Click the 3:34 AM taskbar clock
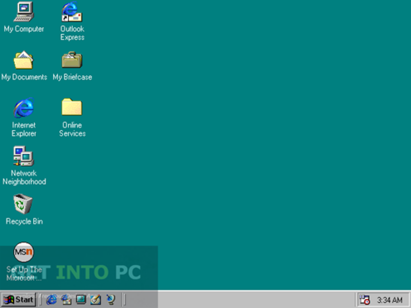411x308 pixels. coord(390,300)
